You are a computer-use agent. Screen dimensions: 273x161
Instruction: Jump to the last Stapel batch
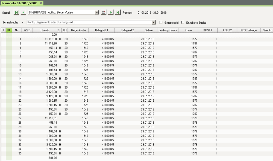click(x=118, y=13)
